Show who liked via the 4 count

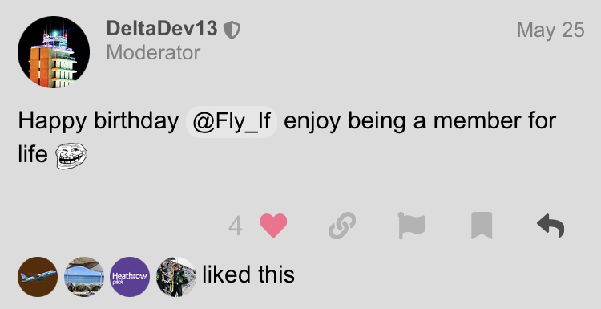236,226
